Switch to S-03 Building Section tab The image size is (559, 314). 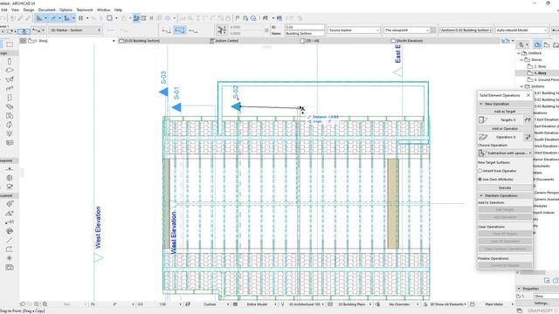click(140, 41)
